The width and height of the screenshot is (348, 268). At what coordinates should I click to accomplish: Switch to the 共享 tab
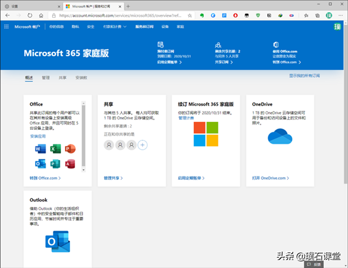(63, 78)
